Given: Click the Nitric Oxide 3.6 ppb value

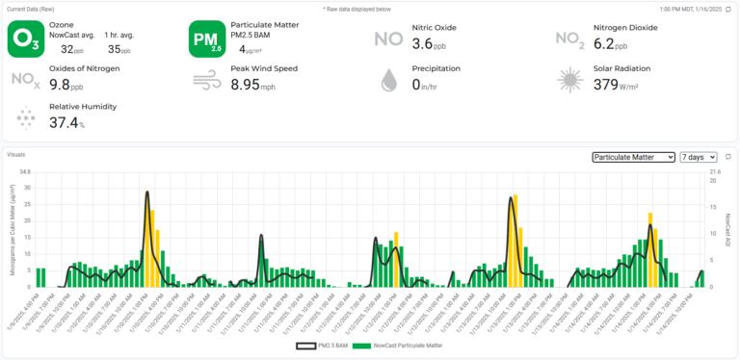Looking at the screenshot, I should click(x=429, y=44).
